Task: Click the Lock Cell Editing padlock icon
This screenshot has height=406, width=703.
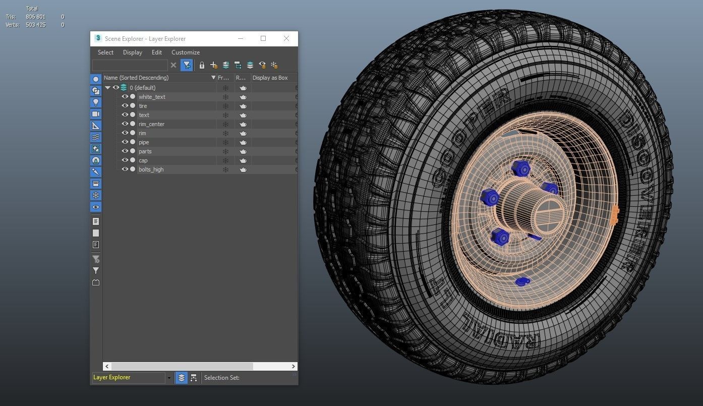Action: [x=202, y=65]
